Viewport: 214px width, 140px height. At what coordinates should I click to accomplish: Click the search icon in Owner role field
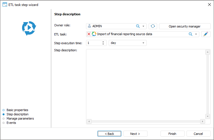138,26
